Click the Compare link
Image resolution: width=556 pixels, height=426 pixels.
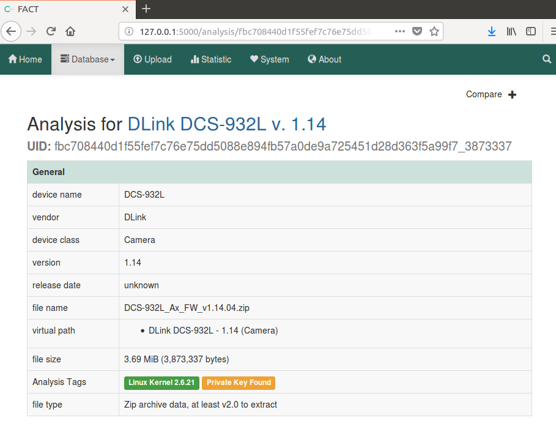pyautogui.click(x=484, y=94)
